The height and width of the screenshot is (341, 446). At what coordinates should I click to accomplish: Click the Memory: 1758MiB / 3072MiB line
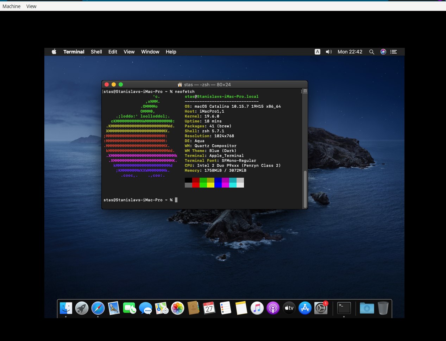[x=215, y=170]
